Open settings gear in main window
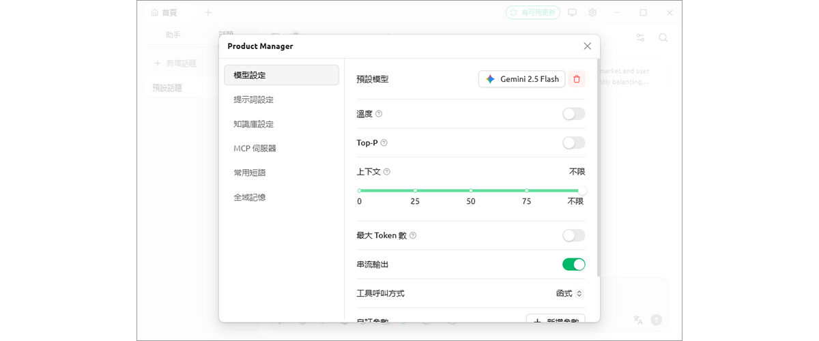The width and height of the screenshot is (819, 341). (592, 12)
